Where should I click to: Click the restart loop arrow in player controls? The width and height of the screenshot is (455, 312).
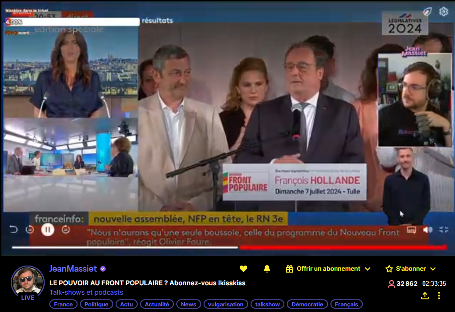[13, 230]
